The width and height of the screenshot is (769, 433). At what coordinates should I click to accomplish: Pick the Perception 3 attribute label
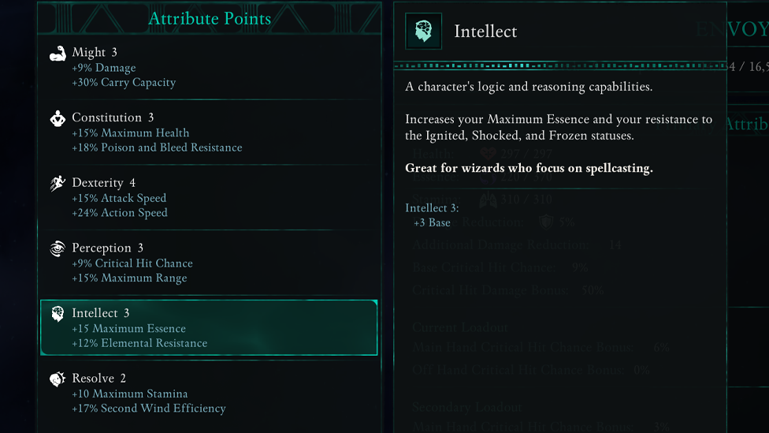pyautogui.click(x=107, y=248)
